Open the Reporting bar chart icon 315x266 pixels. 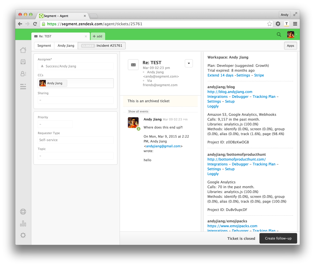point(23,223)
